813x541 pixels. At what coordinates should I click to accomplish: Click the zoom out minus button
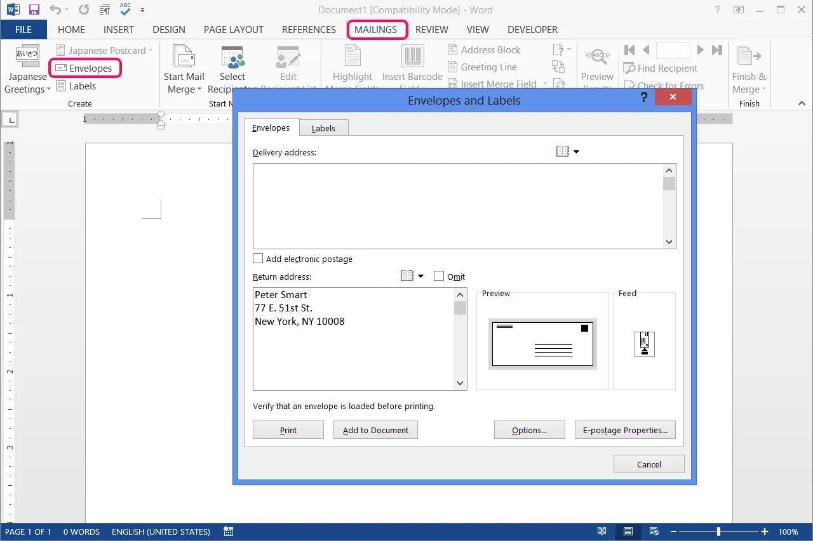tap(673, 531)
